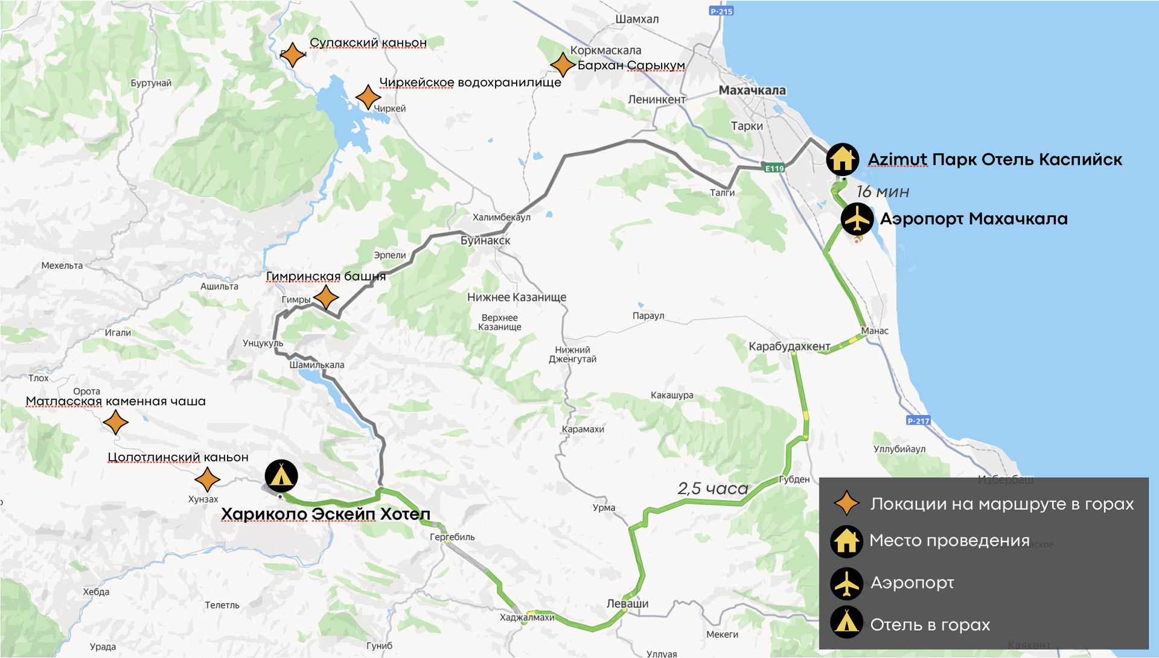Click the 16 мин route duration text

(883, 192)
